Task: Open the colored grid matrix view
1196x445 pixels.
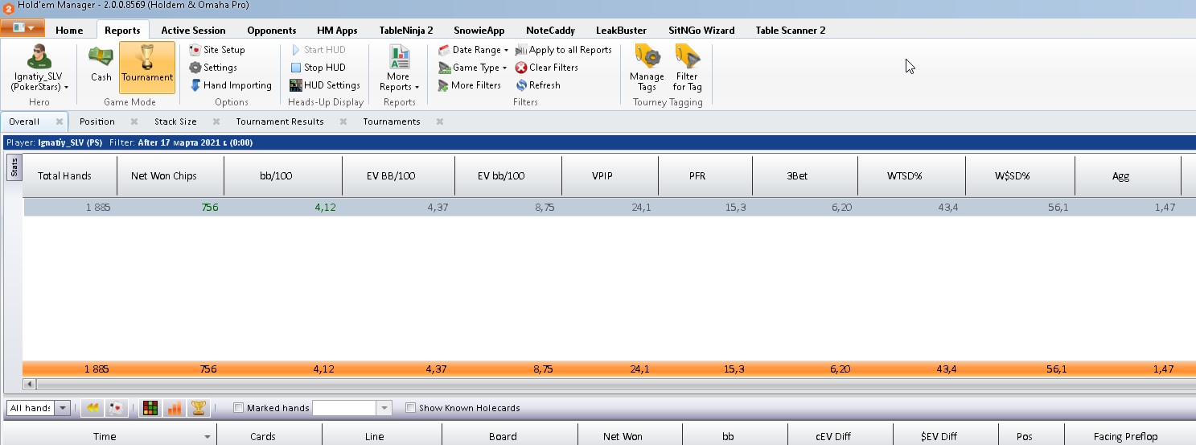Action: [x=150, y=408]
